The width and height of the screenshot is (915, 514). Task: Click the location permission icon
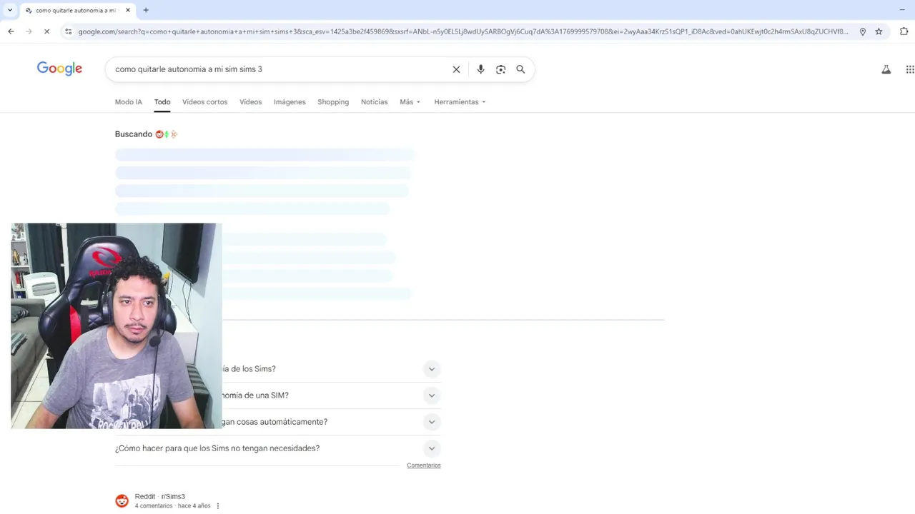863,31
